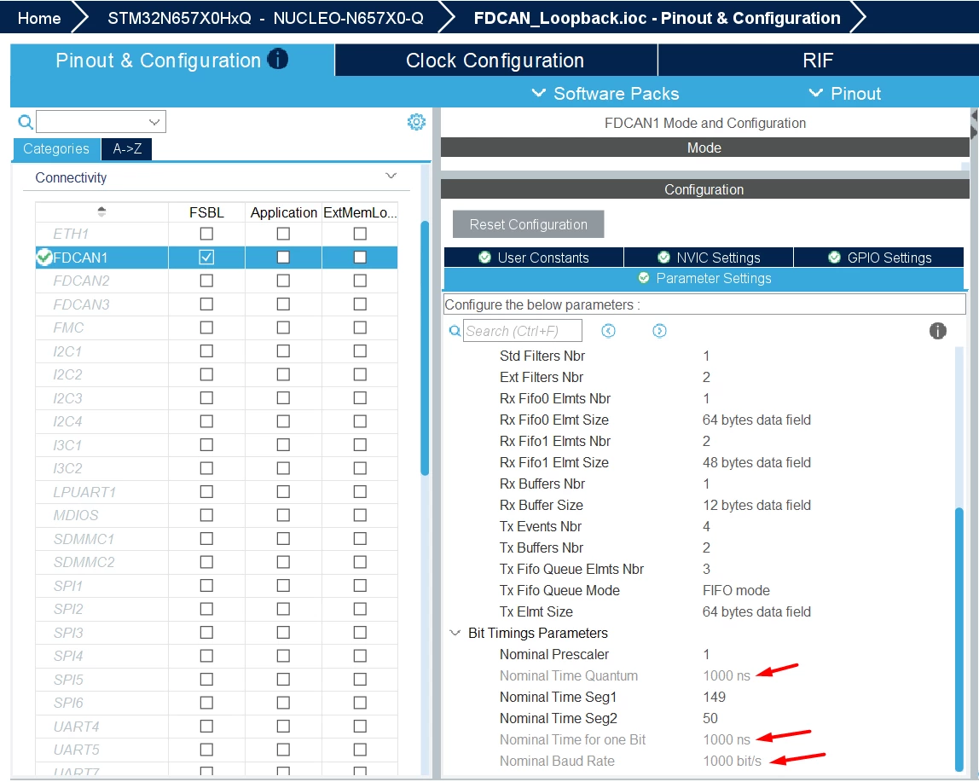Go to previous parameter search result

[608, 331]
